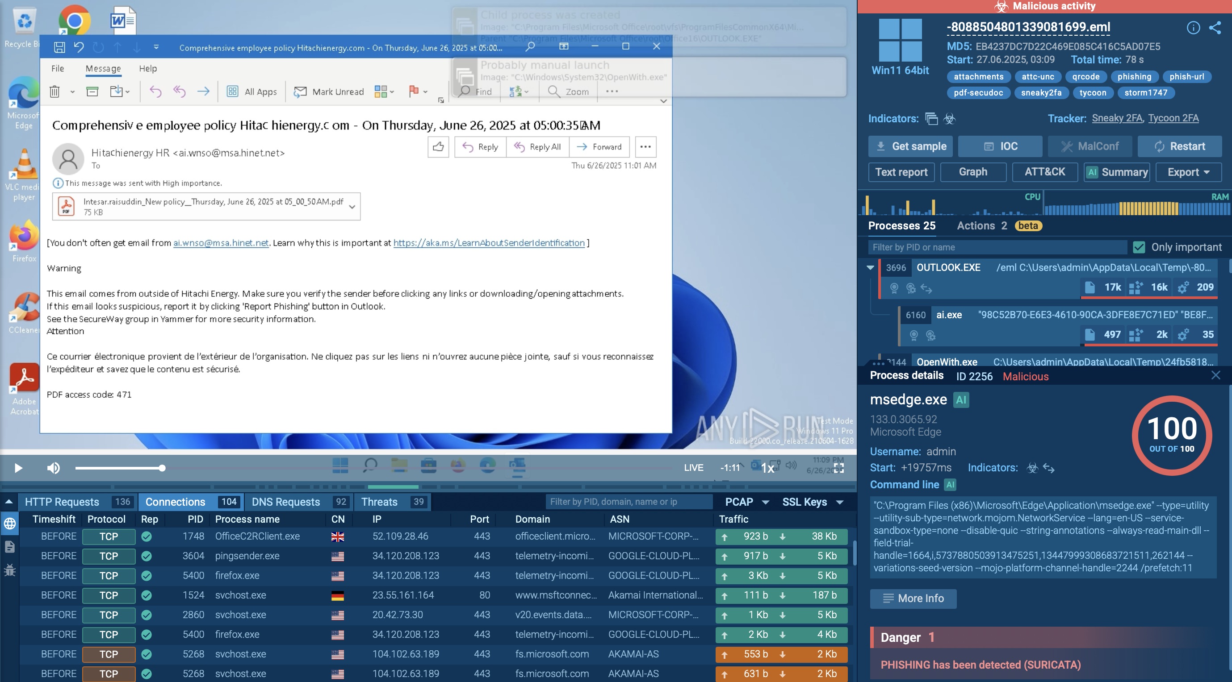Click the playback progress slider handle
Viewport: 1232px width, 682px height.
(x=162, y=468)
